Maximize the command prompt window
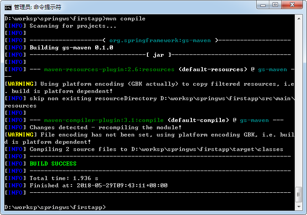307x215 pixels. coord(275,5)
